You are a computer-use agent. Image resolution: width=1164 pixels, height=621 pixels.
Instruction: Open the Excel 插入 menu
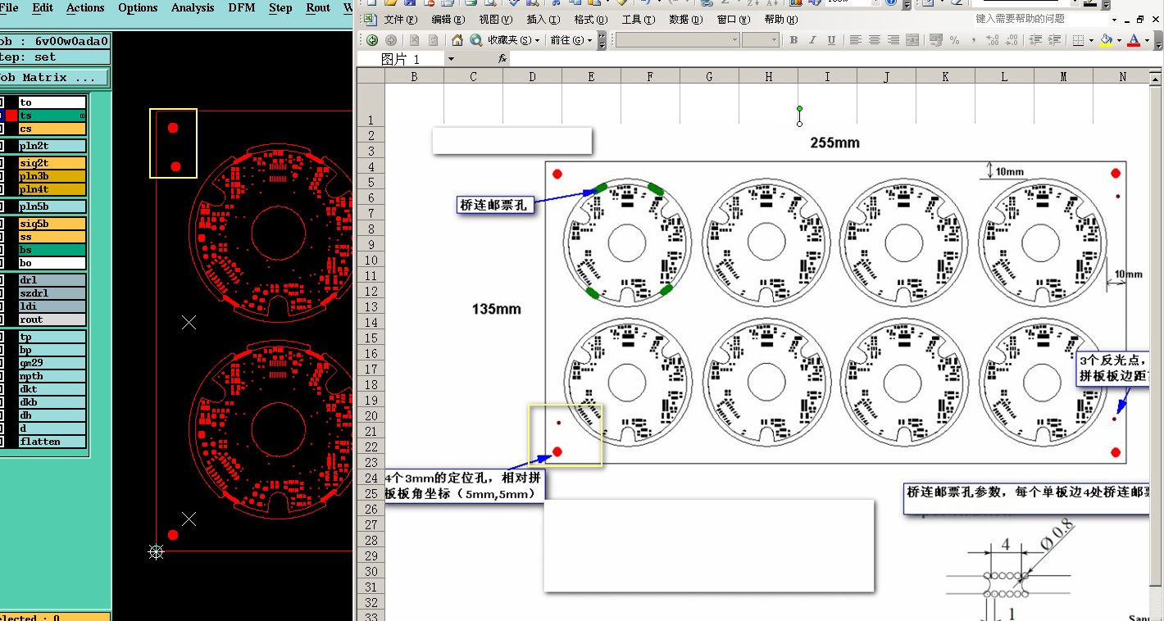pyautogui.click(x=543, y=20)
